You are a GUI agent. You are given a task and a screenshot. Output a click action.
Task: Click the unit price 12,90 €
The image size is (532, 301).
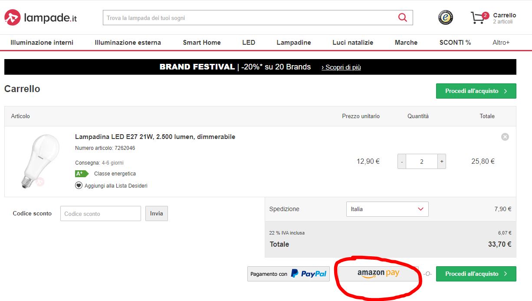click(x=368, y=161)
